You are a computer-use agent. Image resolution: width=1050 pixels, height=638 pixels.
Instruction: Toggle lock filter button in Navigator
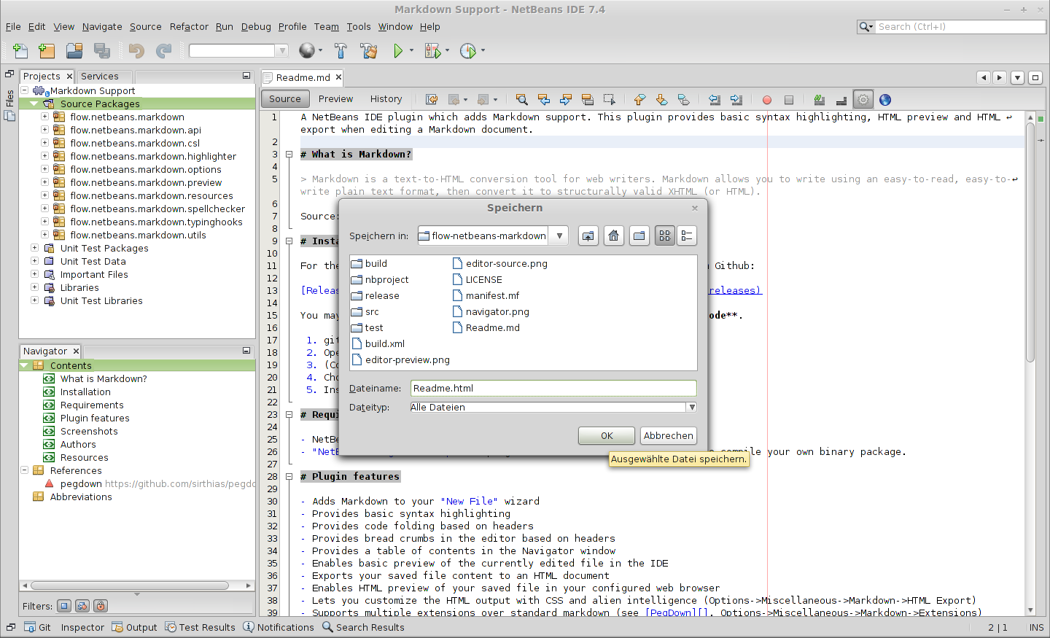101,606
